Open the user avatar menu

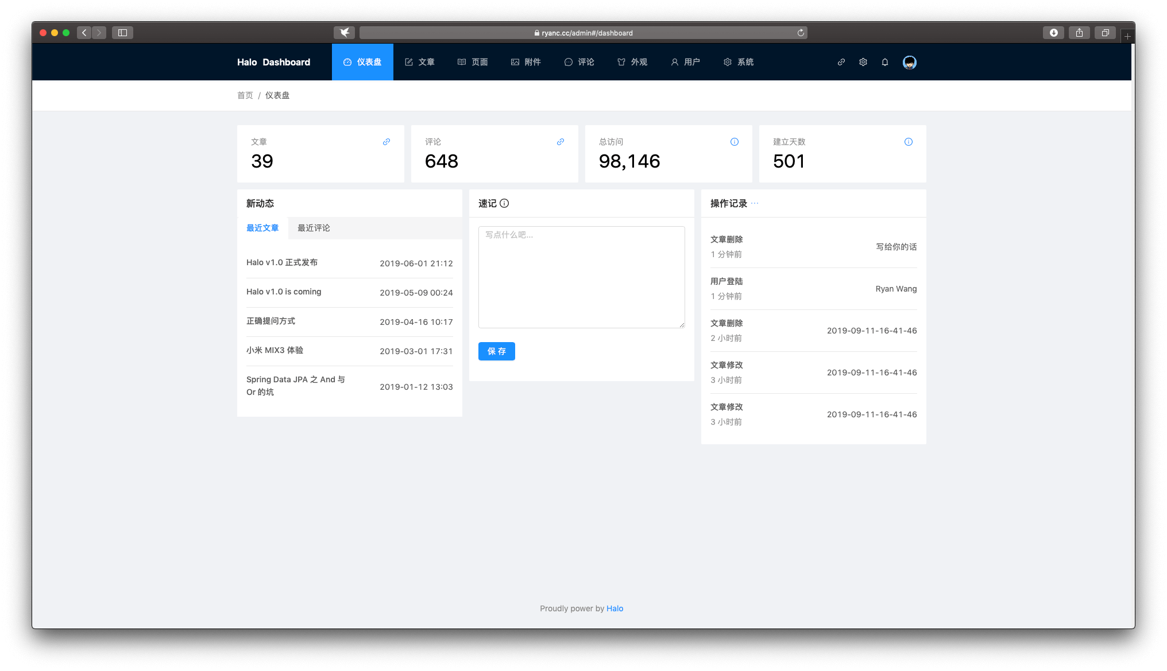pos(909,62)
